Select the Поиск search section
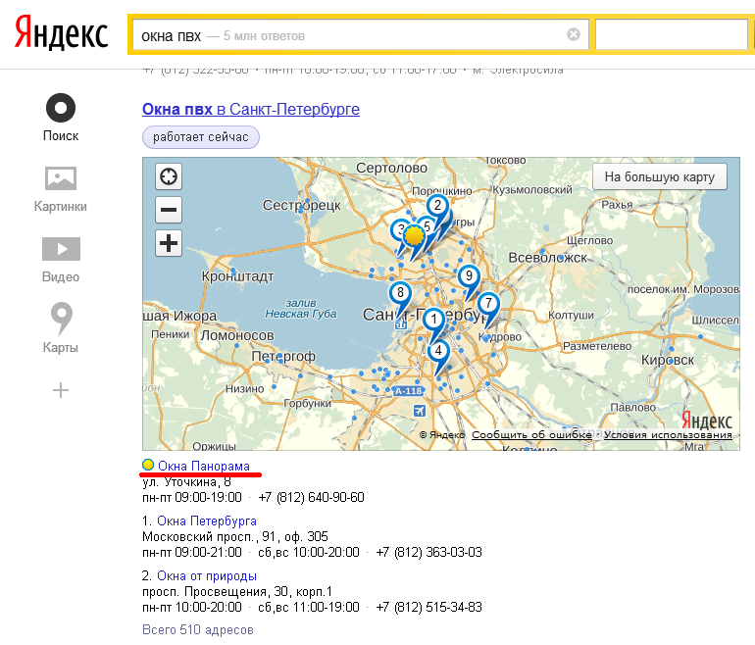The image size is (755, 645). coord(61,118)
